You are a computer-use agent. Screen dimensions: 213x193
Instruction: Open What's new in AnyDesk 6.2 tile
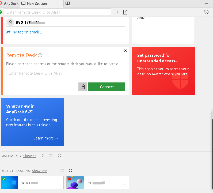click(x=32, y=122)
